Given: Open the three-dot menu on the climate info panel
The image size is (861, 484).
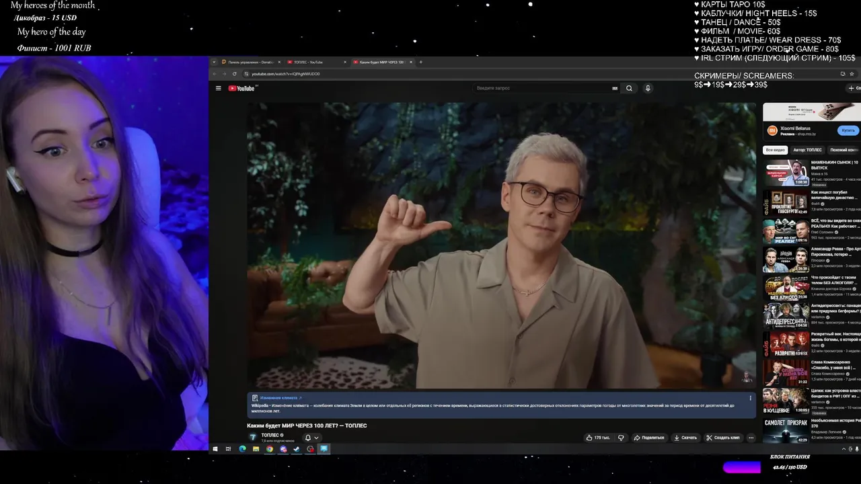Looking at the screenshot, I should (x=751, y=398).
